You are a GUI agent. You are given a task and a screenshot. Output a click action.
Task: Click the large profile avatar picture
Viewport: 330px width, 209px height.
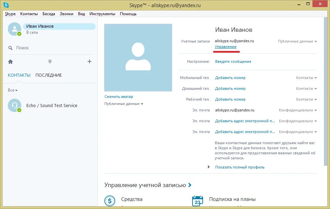point(138,58)
